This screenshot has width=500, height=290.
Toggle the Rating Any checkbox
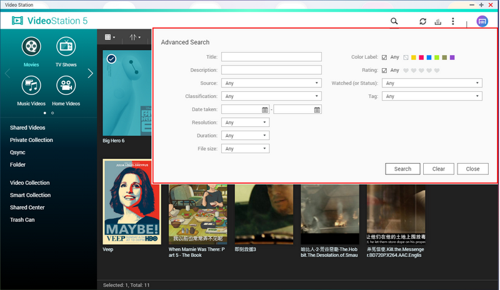tap(384, 71)
